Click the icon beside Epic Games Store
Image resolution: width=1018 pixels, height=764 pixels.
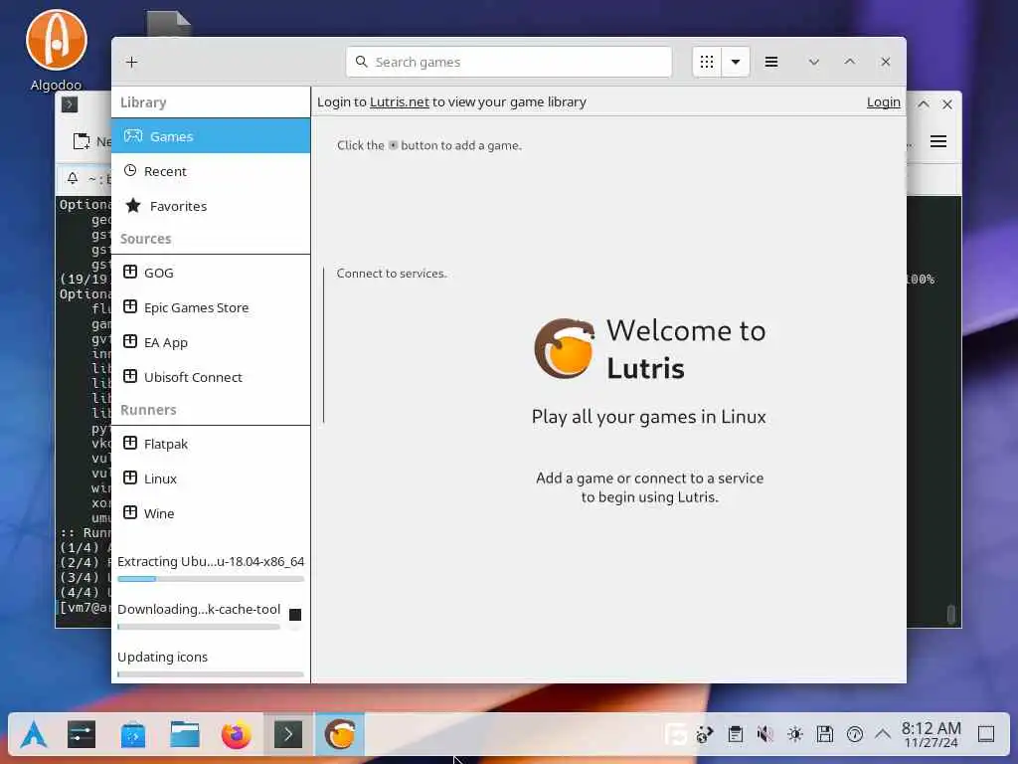[x=130, y=306]
